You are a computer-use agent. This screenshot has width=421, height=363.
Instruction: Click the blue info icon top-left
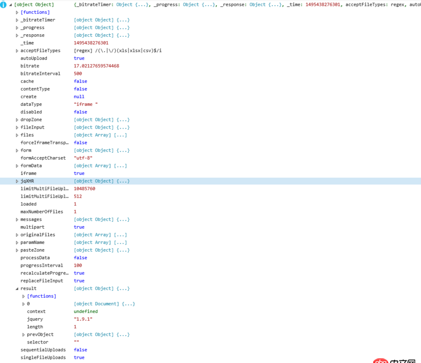pos(3,4)
